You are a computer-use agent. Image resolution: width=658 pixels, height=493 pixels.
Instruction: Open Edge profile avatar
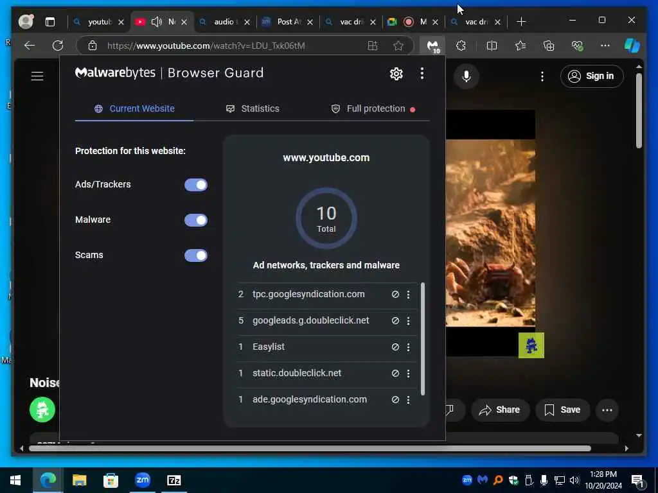[26, 21]
